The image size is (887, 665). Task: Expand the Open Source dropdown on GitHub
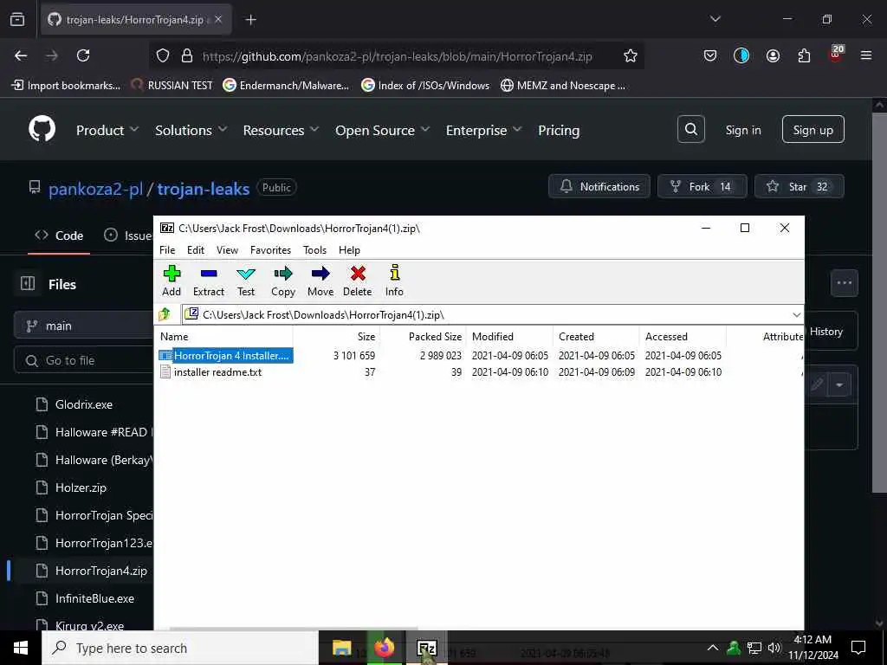(x=382, y=130)
